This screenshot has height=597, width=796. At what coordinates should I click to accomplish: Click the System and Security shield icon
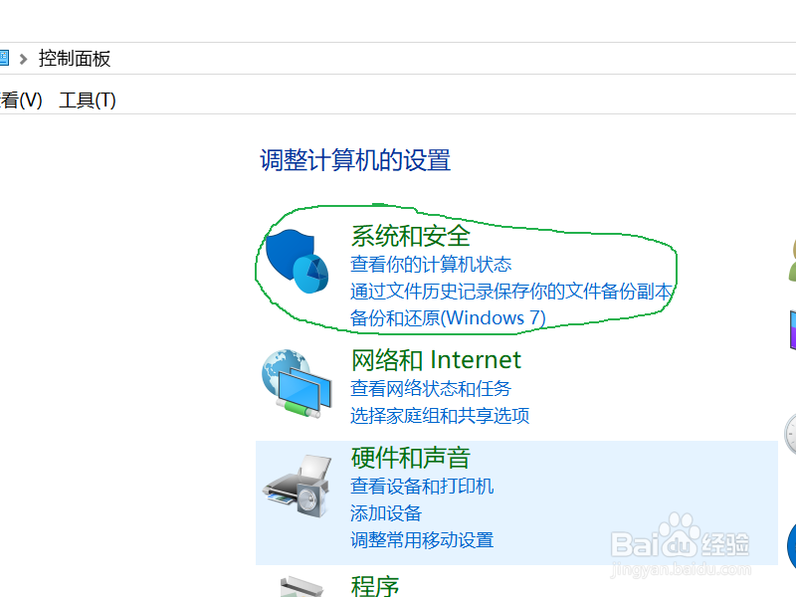pyautogui.click(x=297, y=261)
